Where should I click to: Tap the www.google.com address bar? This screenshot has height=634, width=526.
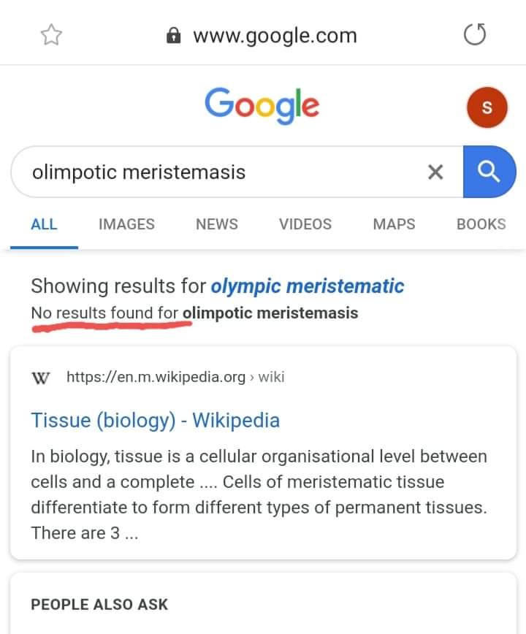point(275,35)
